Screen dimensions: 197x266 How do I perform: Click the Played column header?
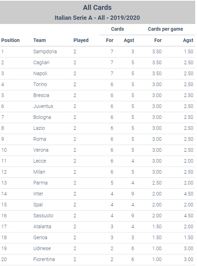coord(81,40)
